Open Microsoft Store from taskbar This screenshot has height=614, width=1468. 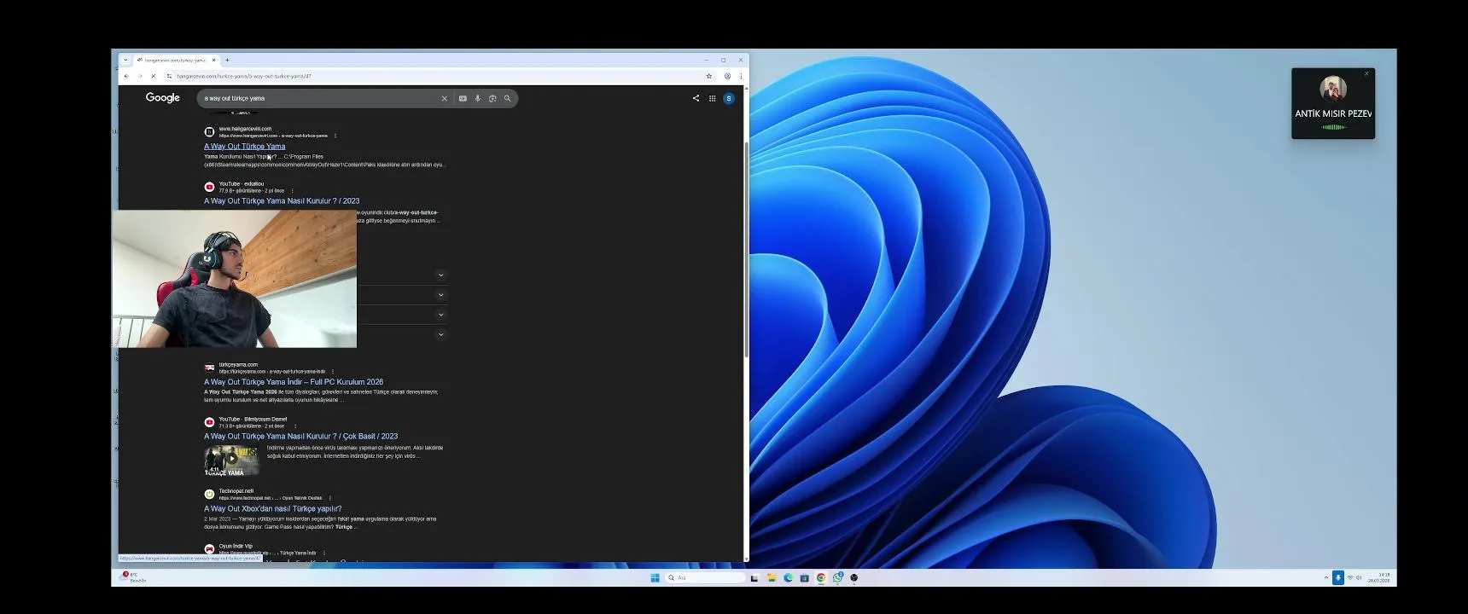tap(804, 577)
